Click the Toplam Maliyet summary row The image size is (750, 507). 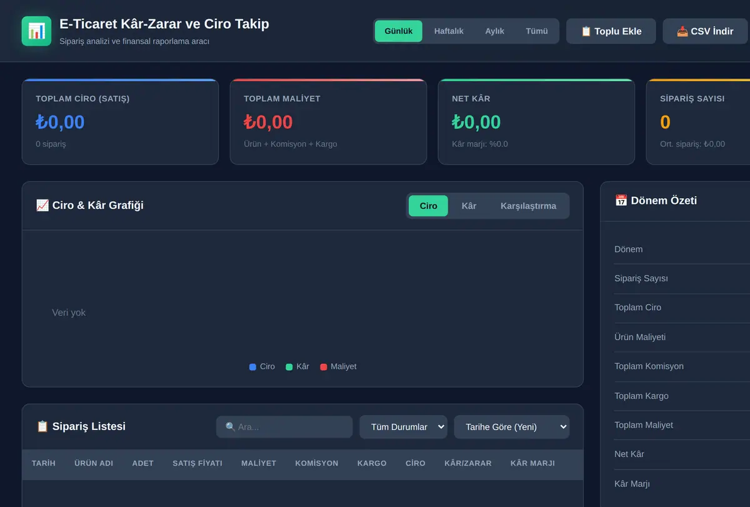[682, 425]
